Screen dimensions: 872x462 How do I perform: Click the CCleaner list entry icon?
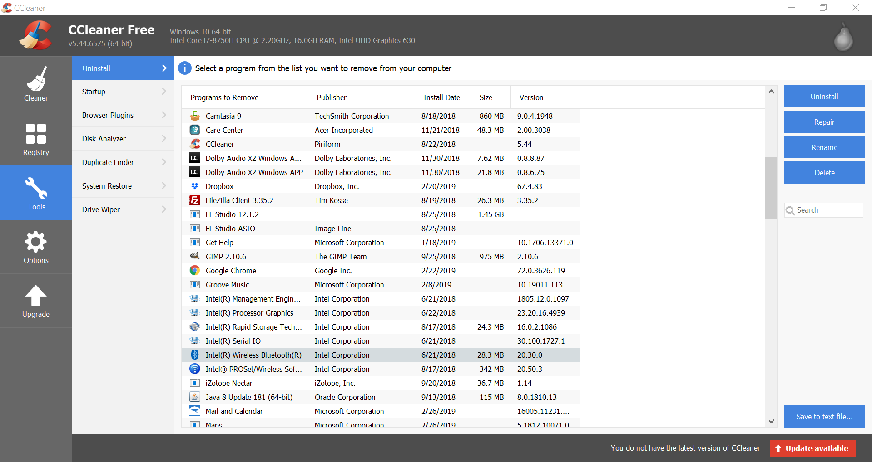click(x=195, y=144)
